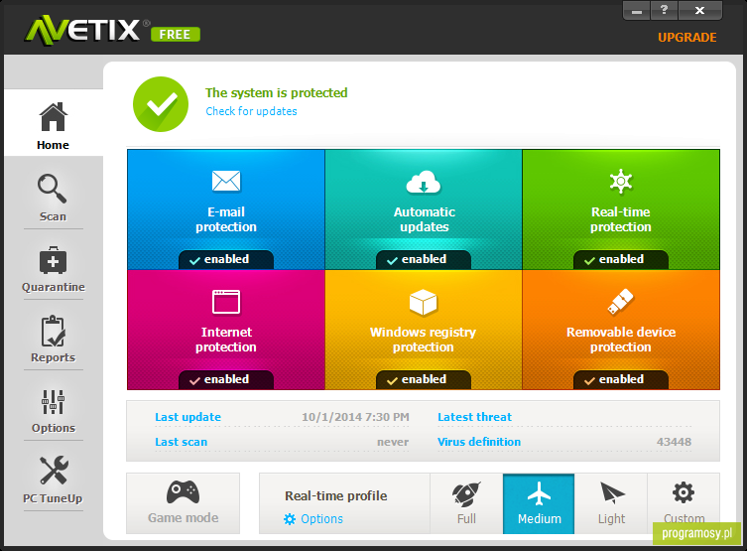This screenshot has height=551, width=747.
Task: Switch to the Quarantine tab label
Action: [54, 287]
